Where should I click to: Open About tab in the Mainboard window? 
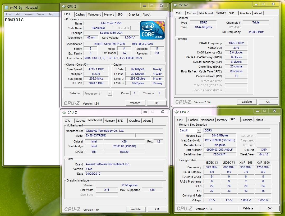tap(147, 121)
